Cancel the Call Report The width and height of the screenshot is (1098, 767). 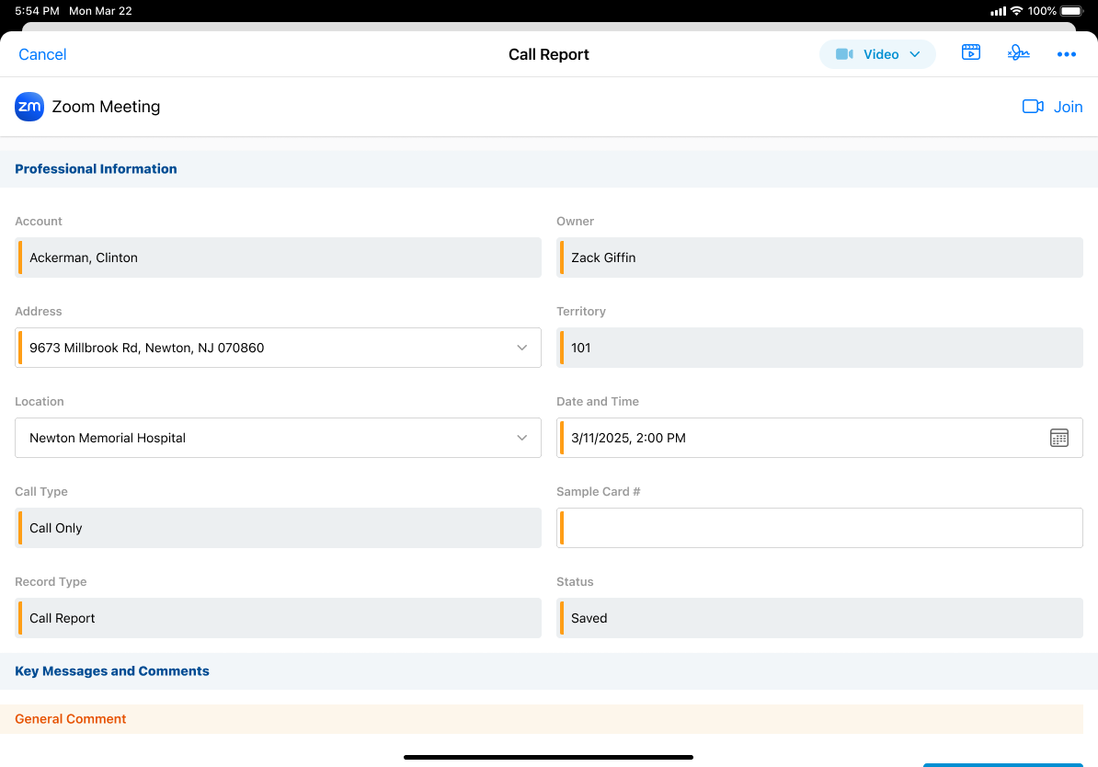click(42, 54)
